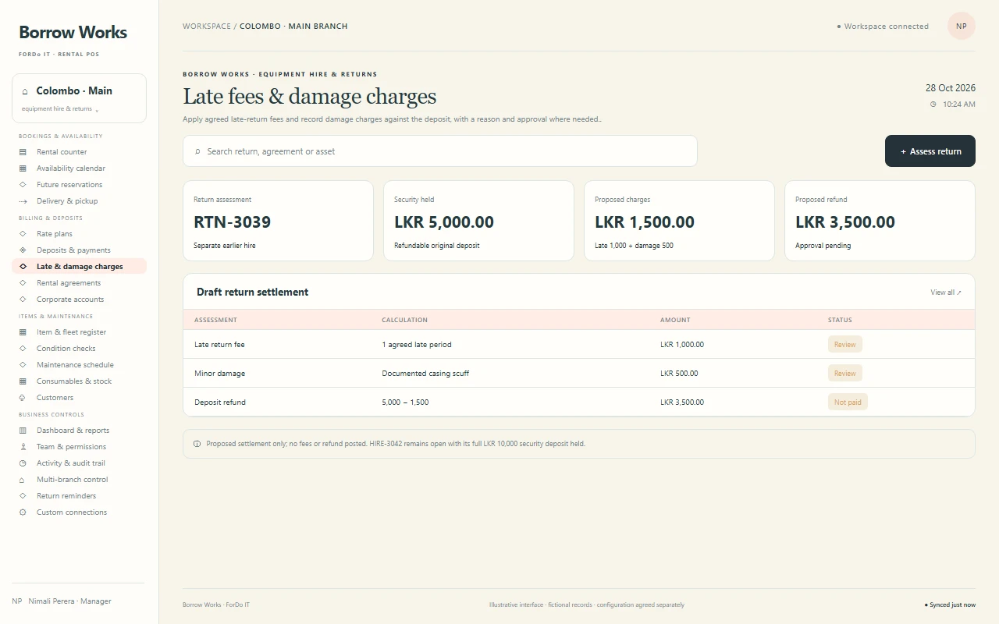Open Late & damage charges page
Viewport: 999px width, 624px height.
79,267
